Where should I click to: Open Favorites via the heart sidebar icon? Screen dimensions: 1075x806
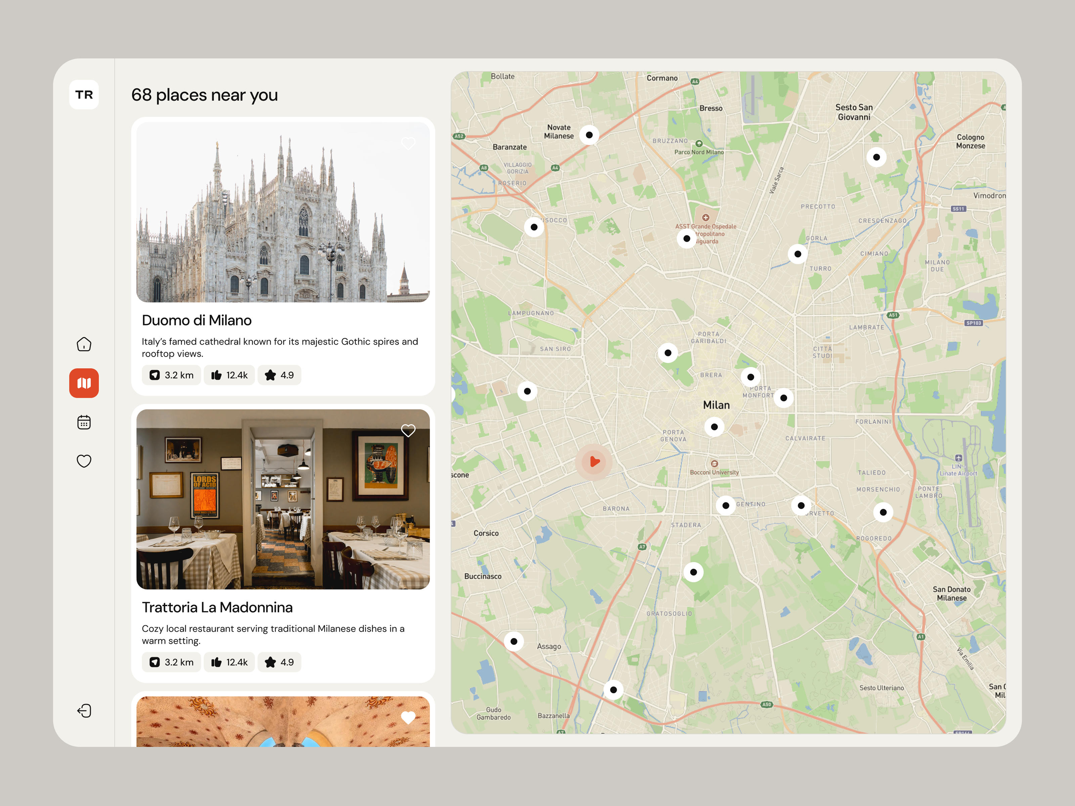coord(84,460)
